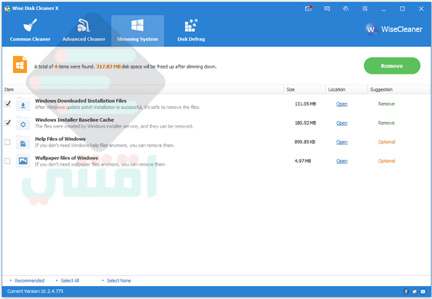Click the Select All link
This screenshot has width=432, height=299.
[x=70, y=281]
